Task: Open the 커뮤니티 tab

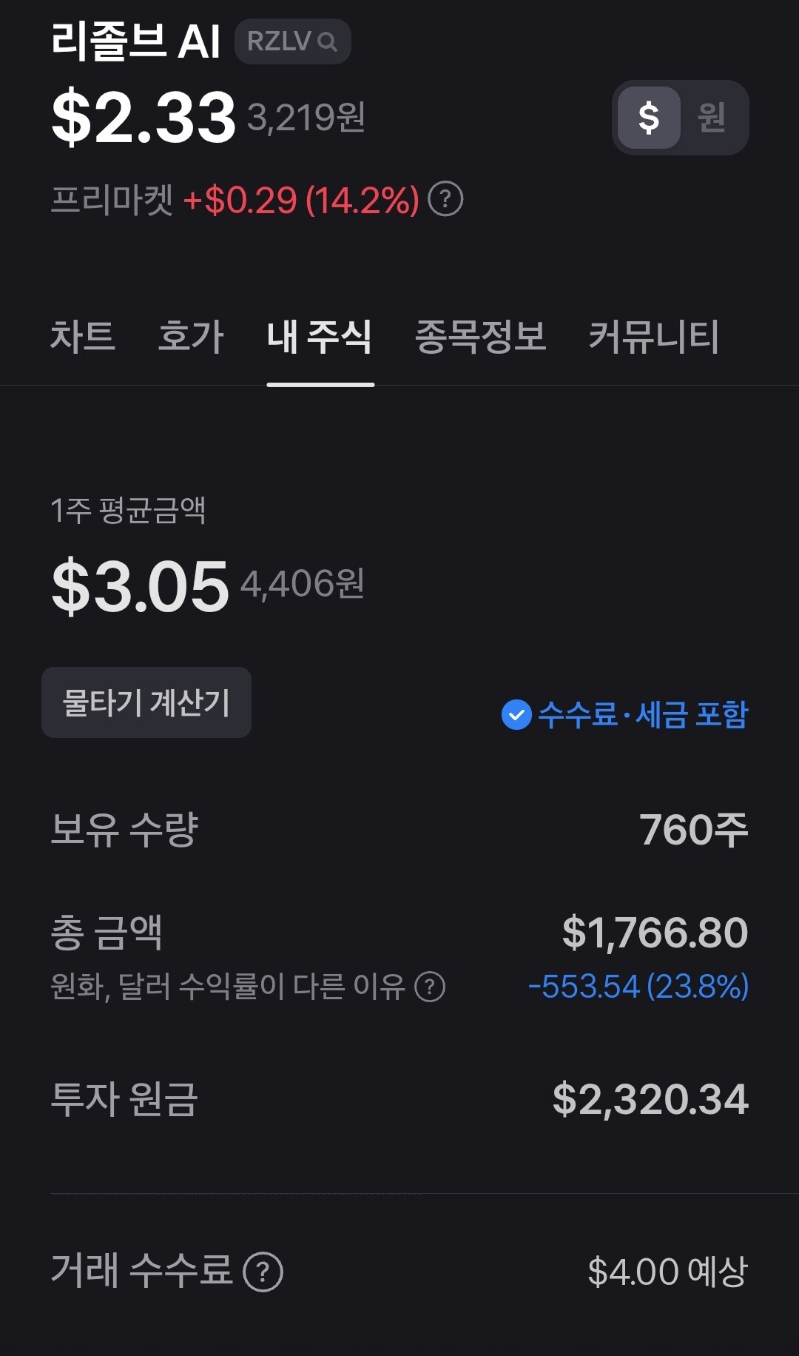Action: [x=653, y=337]
